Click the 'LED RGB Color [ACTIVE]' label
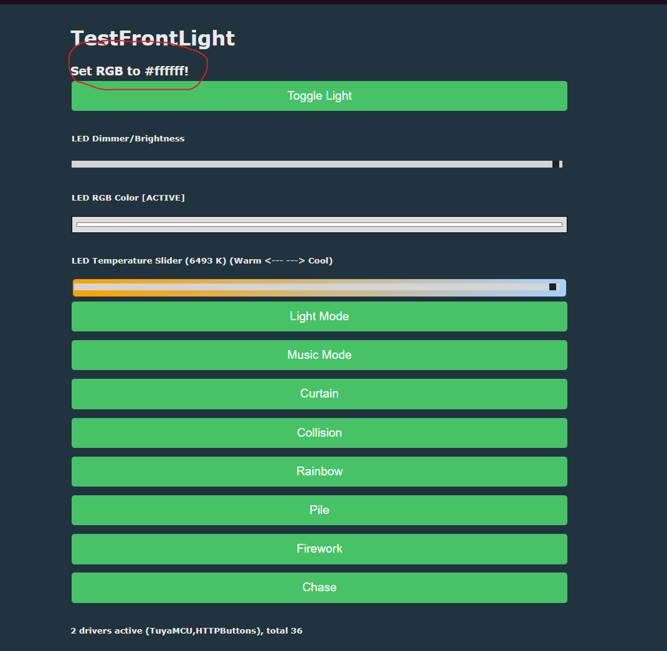The image size is (667, 651). pyautogui.click(x=128, y=198)
